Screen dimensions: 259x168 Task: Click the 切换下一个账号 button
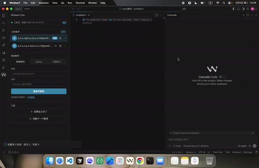coord(39,119)
